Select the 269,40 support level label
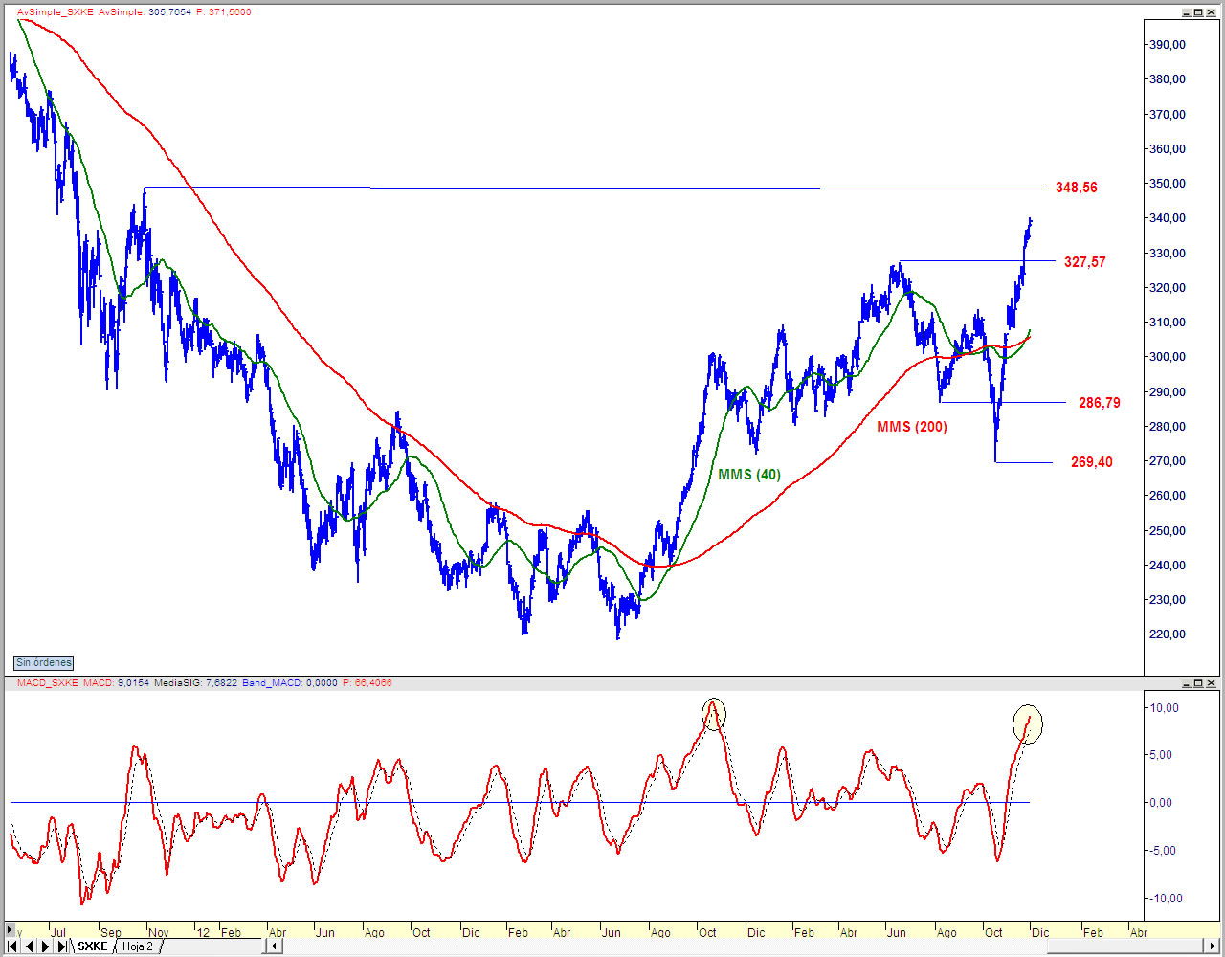1225x957 pixels. (1092, 462)
